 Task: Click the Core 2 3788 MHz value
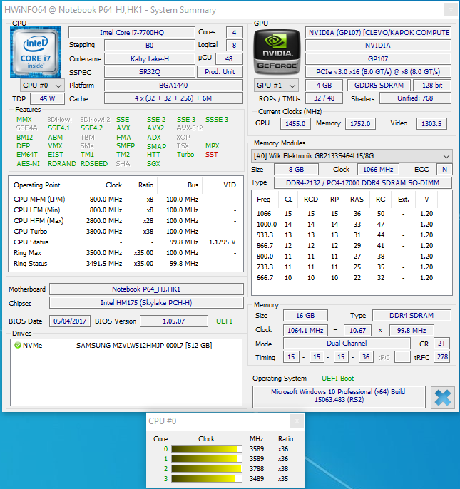click(257, 469)
